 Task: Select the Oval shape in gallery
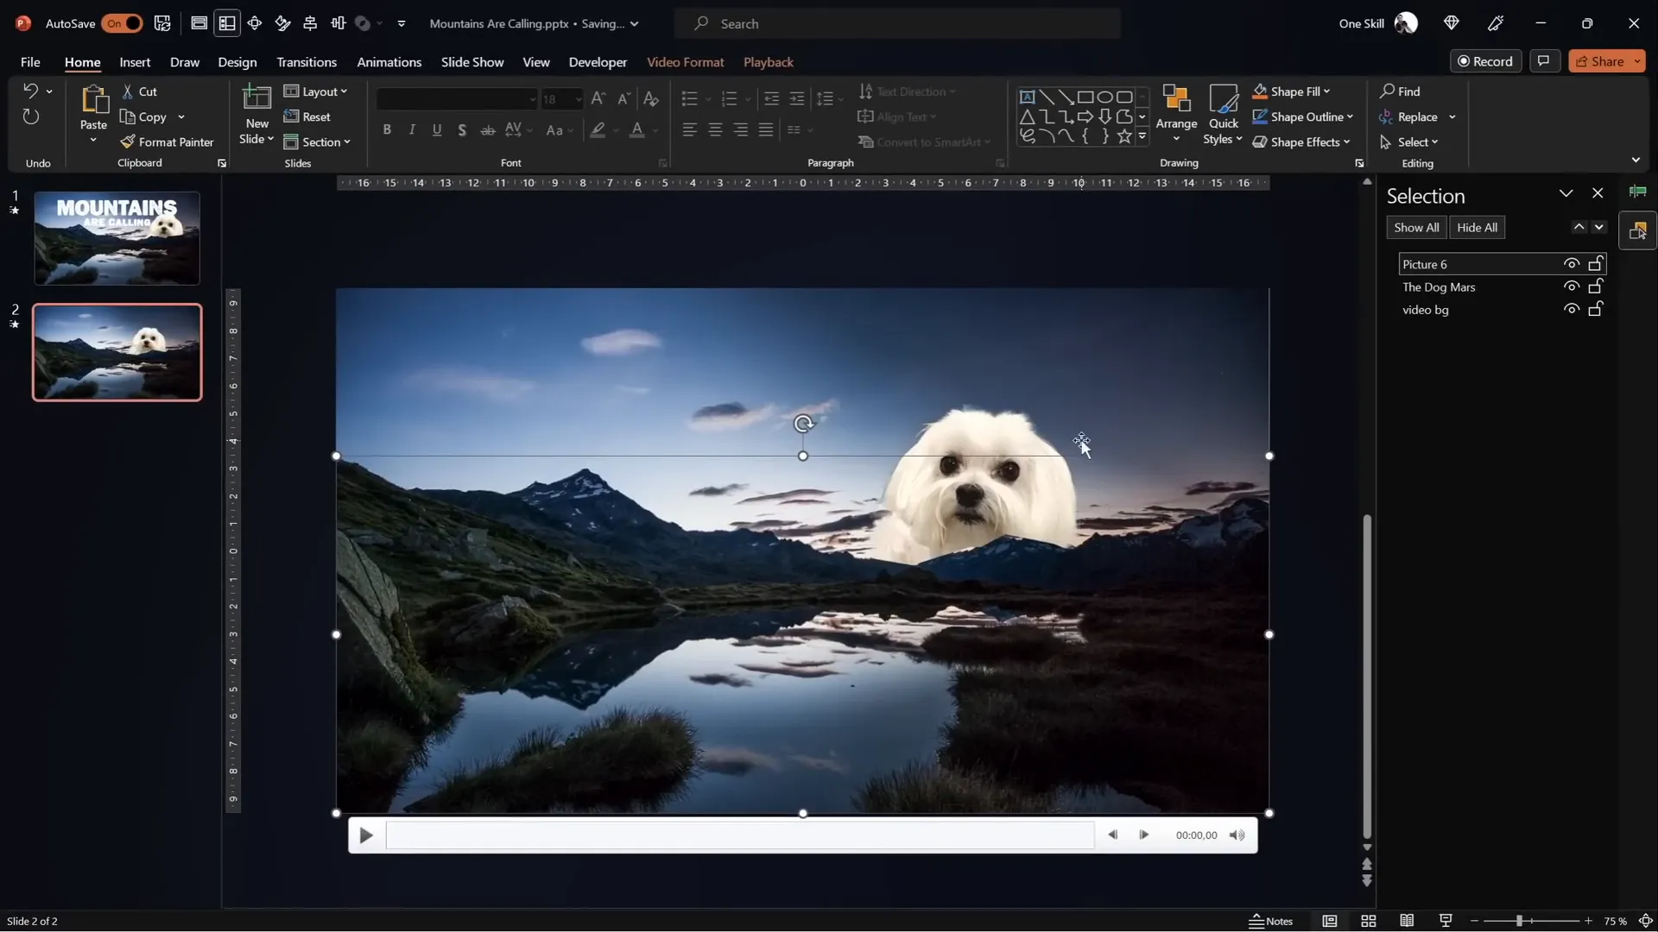(1104, 97)
